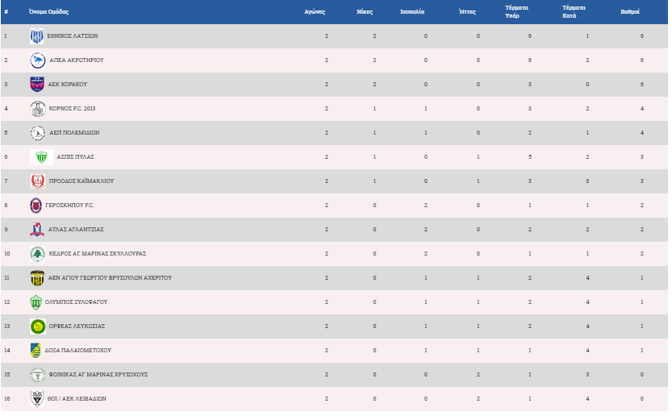Click the ΟΡΦΕΑΣ ΛΕΥΚΩΣΙΑΣ team name
Screen dimensions: 672x420
coord(77,326)
